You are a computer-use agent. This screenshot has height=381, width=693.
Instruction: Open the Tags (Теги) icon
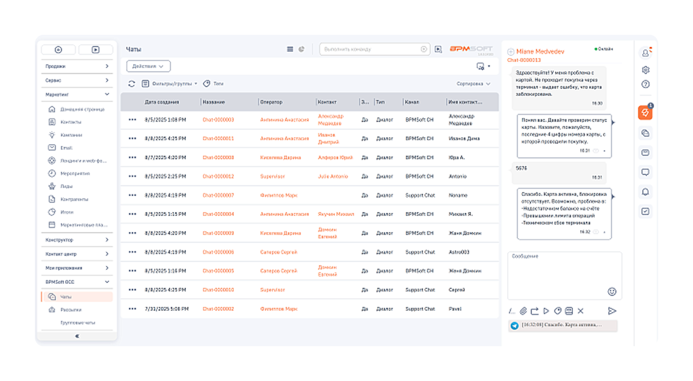coord(207,84)
